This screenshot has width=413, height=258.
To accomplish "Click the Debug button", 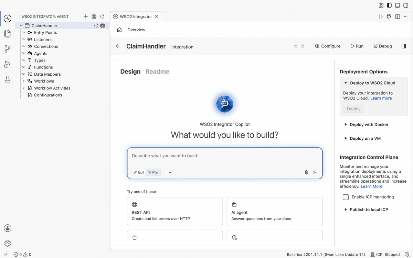I will tap(383, 46).
